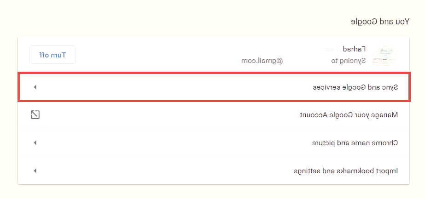425x199 pixels.
Task: Select the Import bookmarks and settings label
Action: pos(346,171)
